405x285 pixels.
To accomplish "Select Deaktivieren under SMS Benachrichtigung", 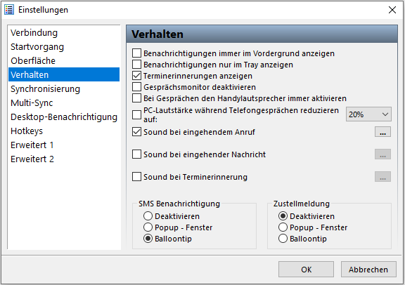I will click(148, 216).
